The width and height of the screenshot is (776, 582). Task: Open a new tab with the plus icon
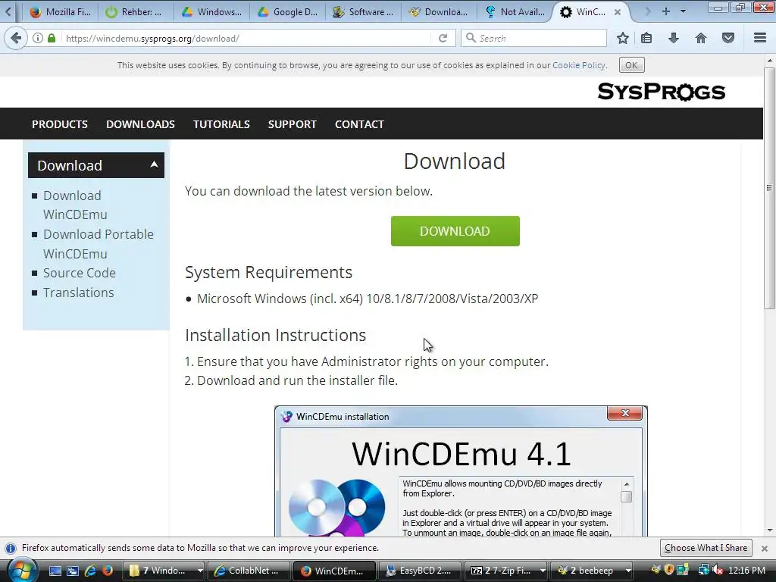666,11
